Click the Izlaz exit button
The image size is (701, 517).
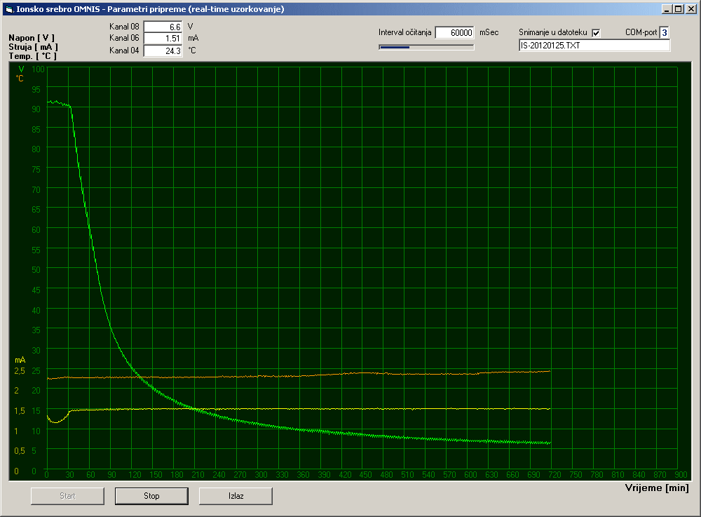pyautogui.click(x=236, y=496)
